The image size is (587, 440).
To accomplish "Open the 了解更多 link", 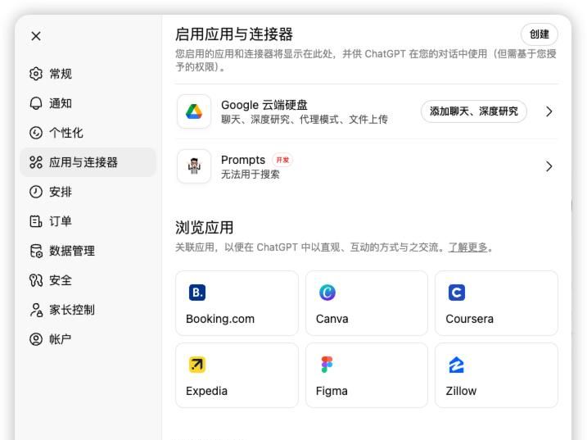I will click(x=468, y=247).
